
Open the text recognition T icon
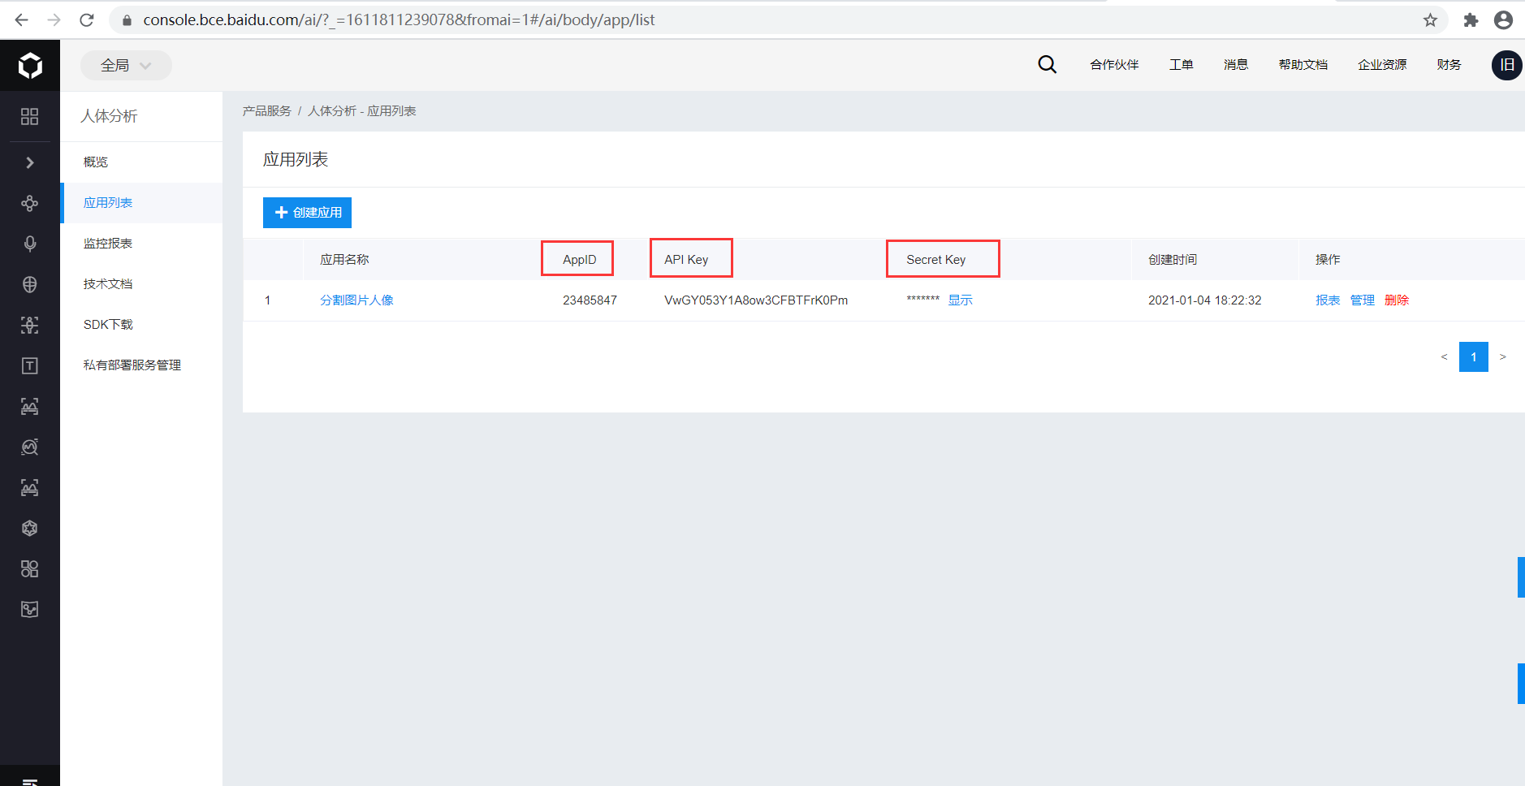pos(30,365)
